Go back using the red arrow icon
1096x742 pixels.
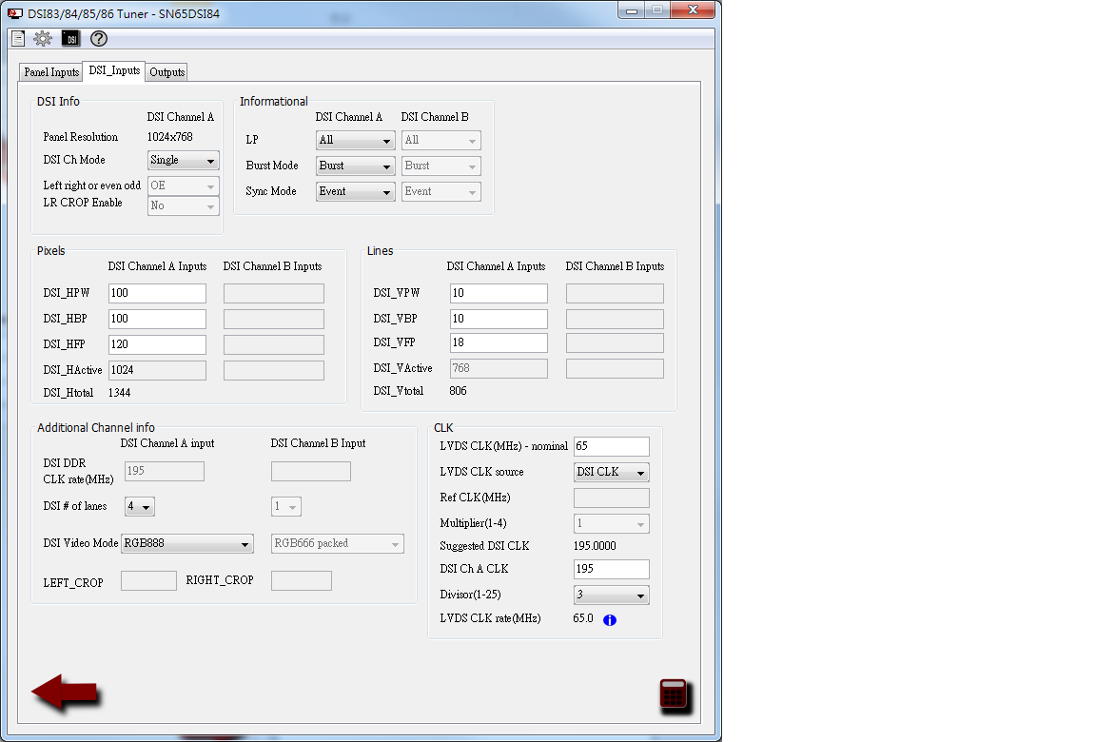(x=64, y=692)
